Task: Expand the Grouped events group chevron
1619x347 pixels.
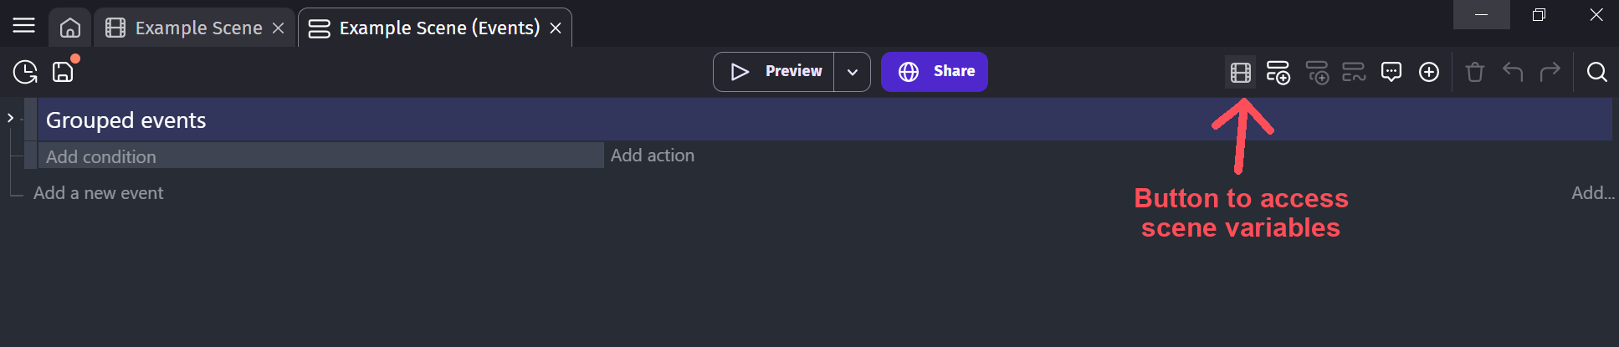Action: point(10,118)
